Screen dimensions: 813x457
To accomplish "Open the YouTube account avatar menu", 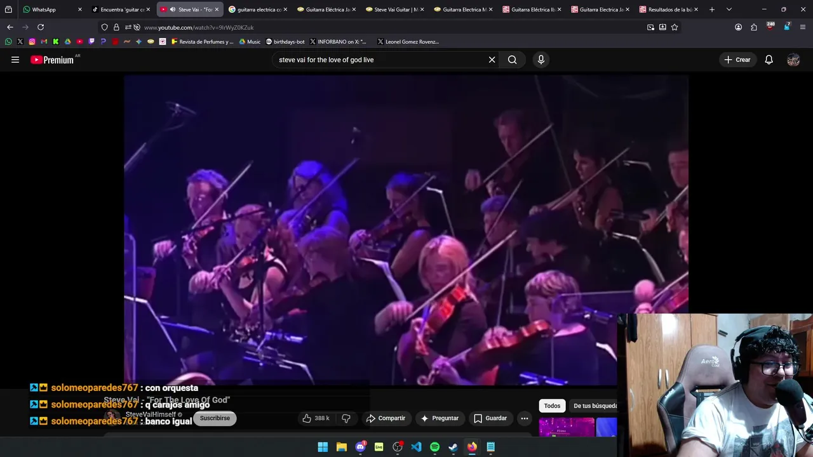I will [x=793, y=60].
